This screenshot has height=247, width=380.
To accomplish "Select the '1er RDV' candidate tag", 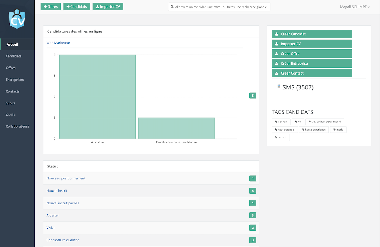I will 281,122.
